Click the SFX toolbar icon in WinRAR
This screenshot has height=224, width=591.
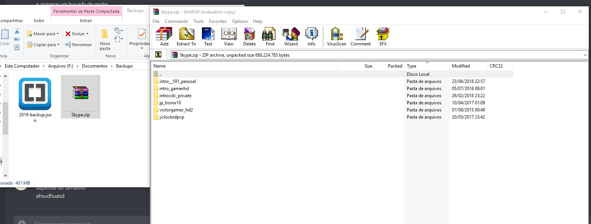click(383, 37)
